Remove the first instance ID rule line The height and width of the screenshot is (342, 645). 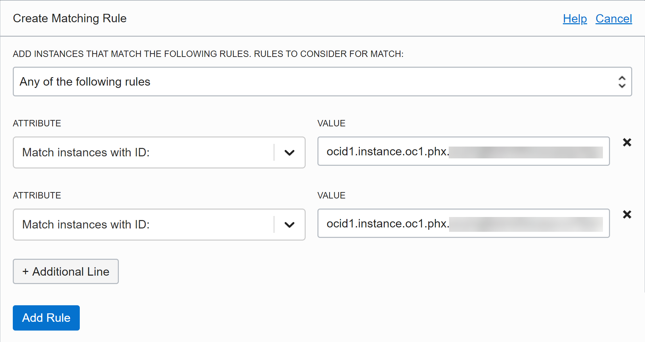tap(627, 143)
